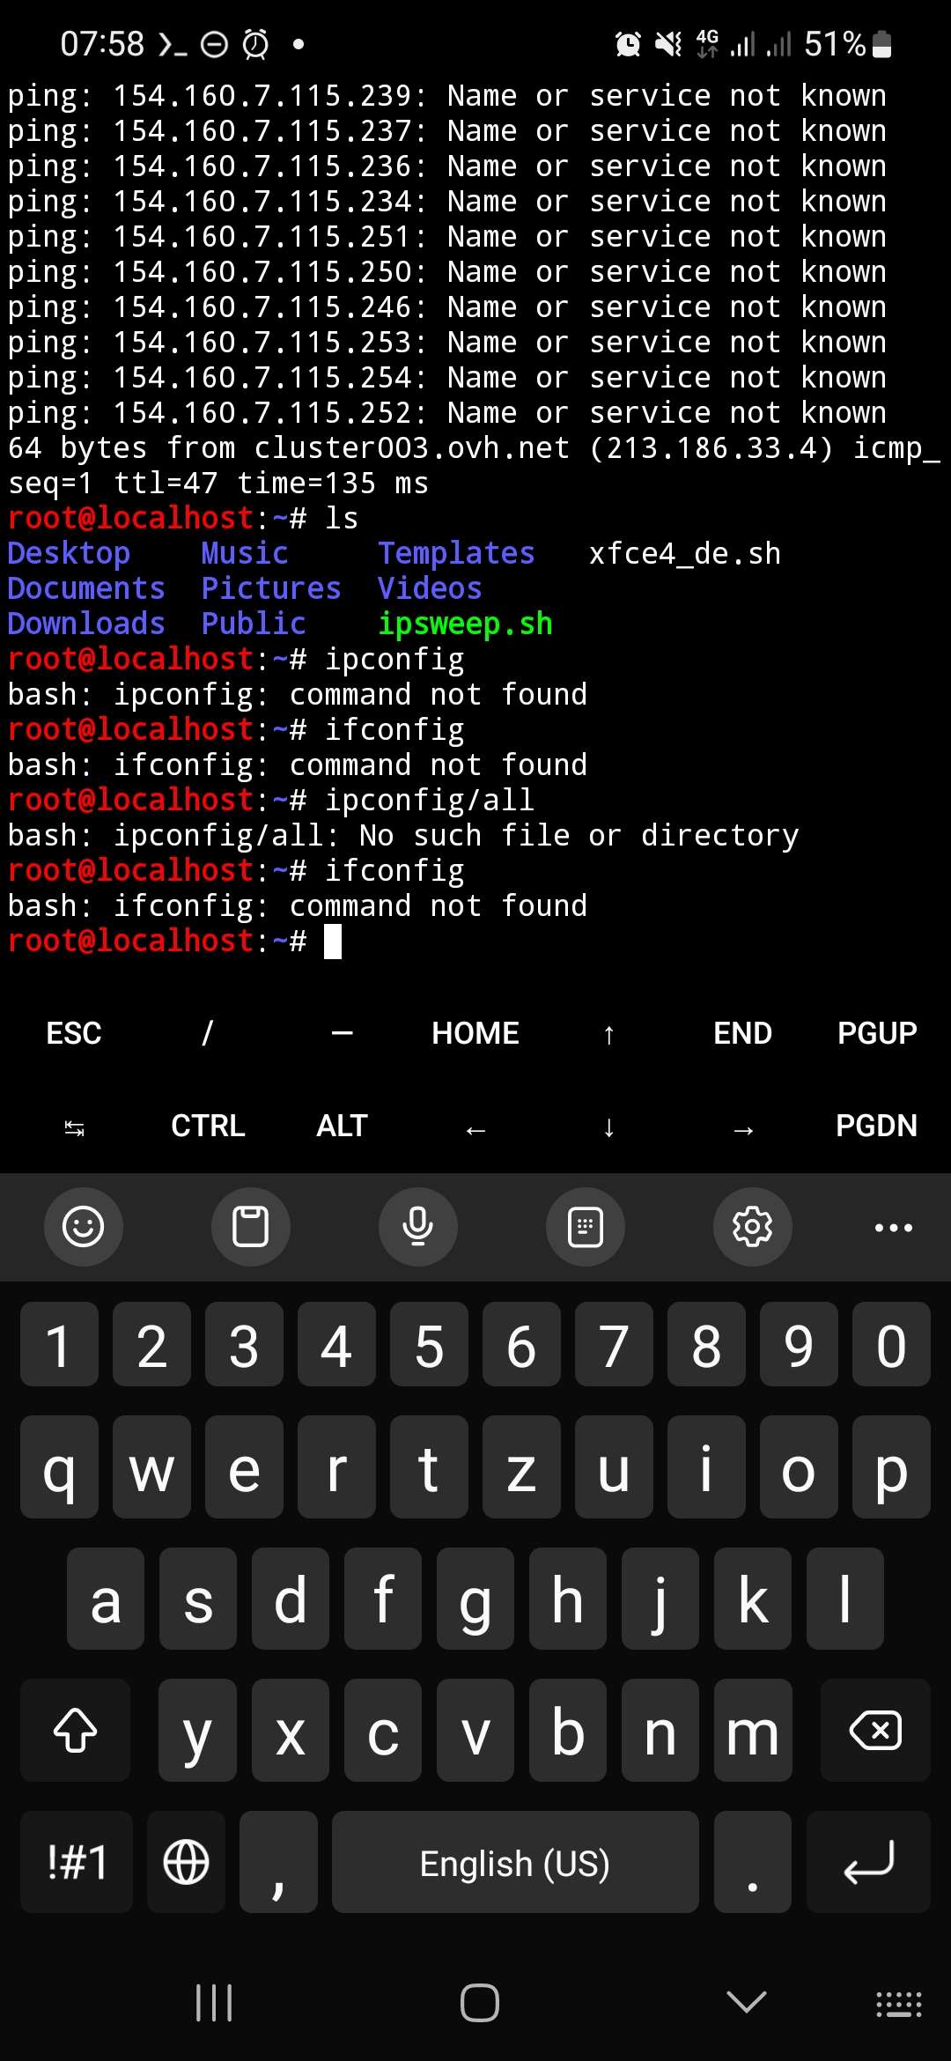Tap the backspace delete key
Image resolution: width=951 pixels, height=2061 pixels.
[875, 1731]
